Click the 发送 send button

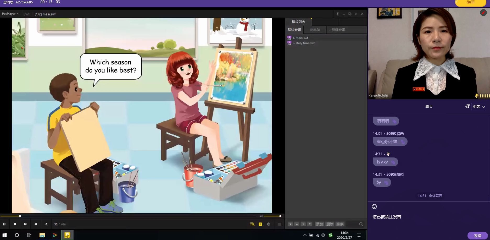pyautogui.click(x=477, y=236)
